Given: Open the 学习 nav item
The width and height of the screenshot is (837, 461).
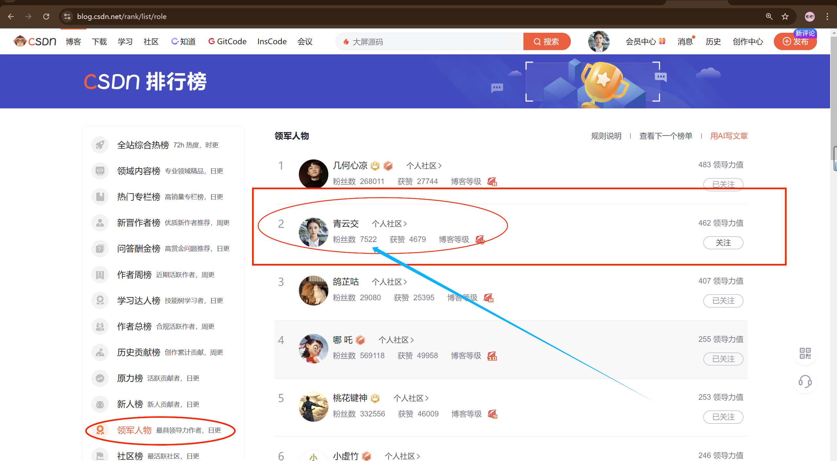Looking at the screenshot, I should 125,42.
